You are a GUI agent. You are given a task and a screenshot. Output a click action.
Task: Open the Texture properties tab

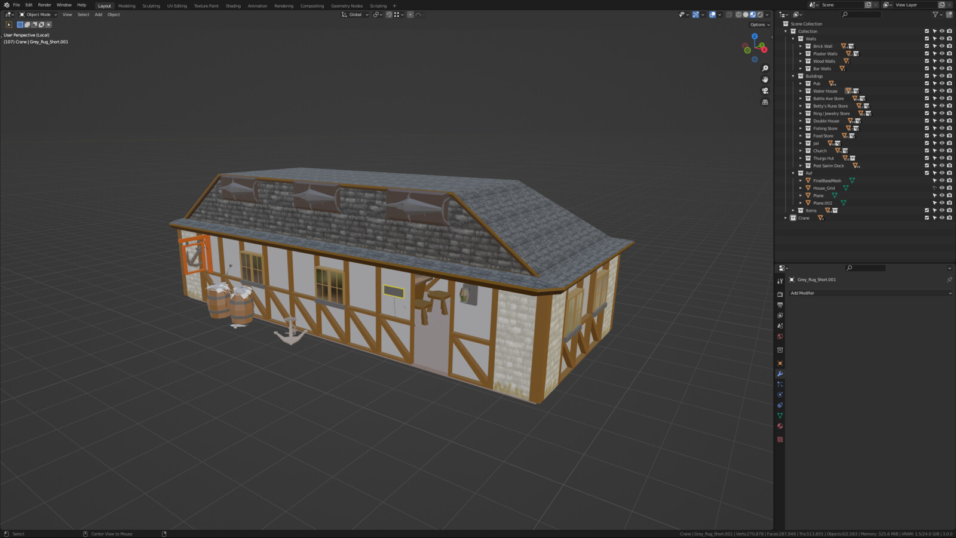tap(780, 439)
